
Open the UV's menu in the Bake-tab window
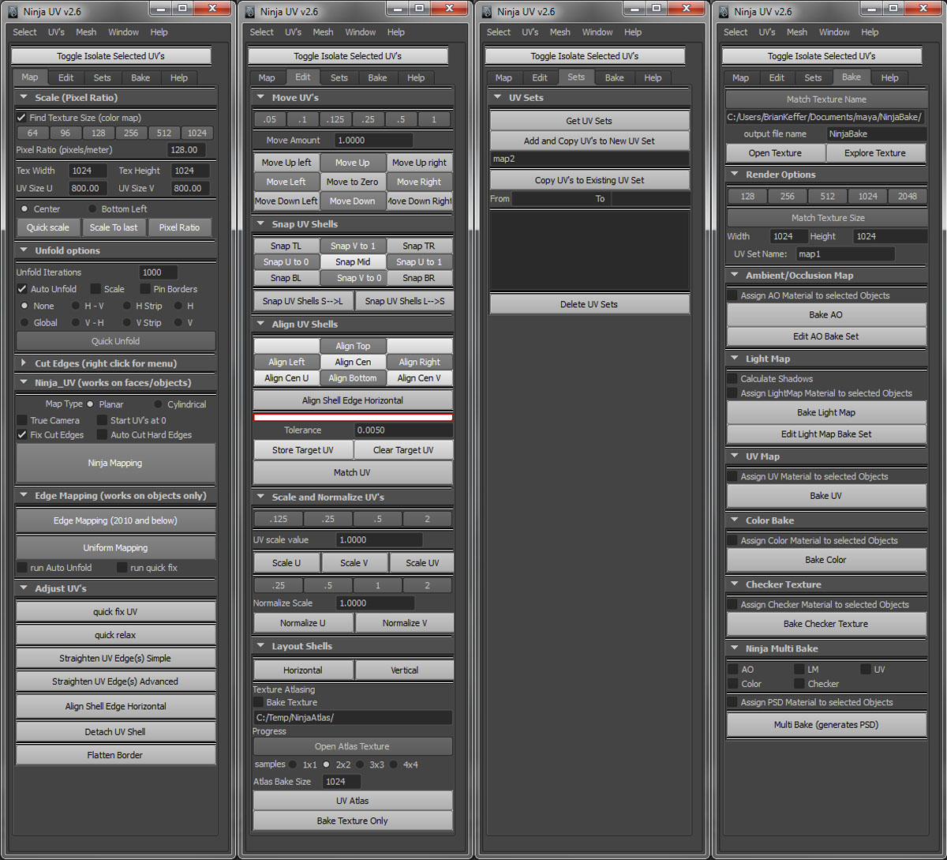[767, 32]
